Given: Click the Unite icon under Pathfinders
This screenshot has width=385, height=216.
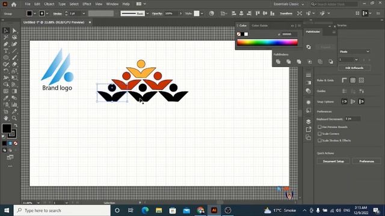Looking at the screenshot, I should [278, 62].
